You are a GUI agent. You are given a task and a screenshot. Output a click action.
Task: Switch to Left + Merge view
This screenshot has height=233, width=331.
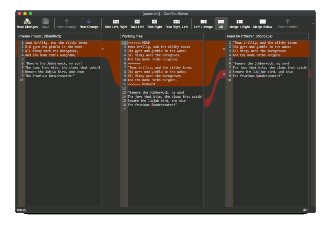tap(203, 24)
